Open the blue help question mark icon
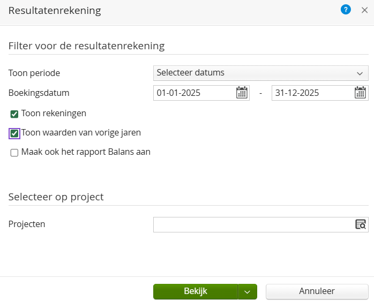Viewport: 374px width, 301px height. (x=346, y=10)
